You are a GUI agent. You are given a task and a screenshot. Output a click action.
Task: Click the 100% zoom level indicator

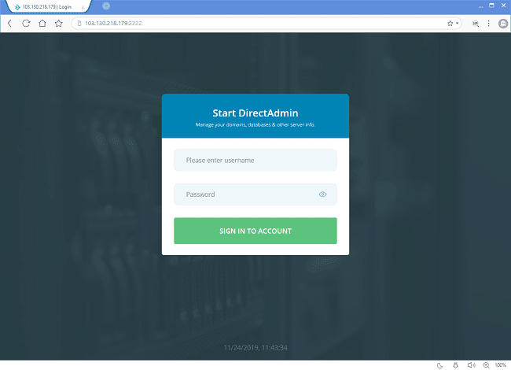coord(500,365)
